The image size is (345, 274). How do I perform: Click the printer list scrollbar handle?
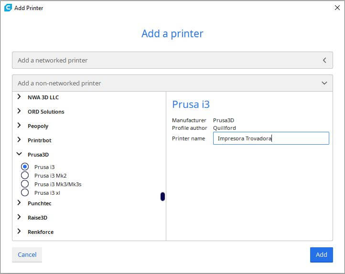click(x=162, y=196)
